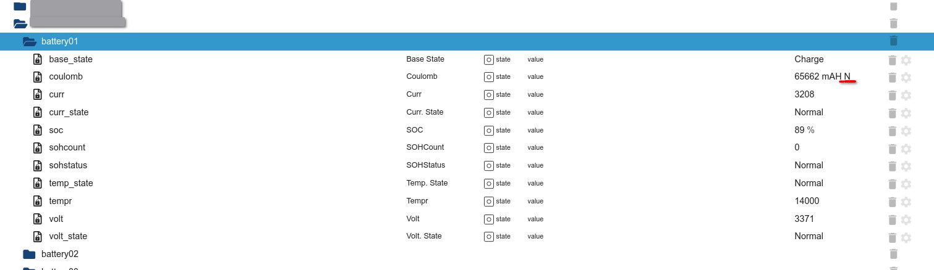Image resolution: width=934 pixels, height=270 pixels.
Task: Delete curr_state using its trash icon
Action: pyautogui.click(x=892, y=113)
